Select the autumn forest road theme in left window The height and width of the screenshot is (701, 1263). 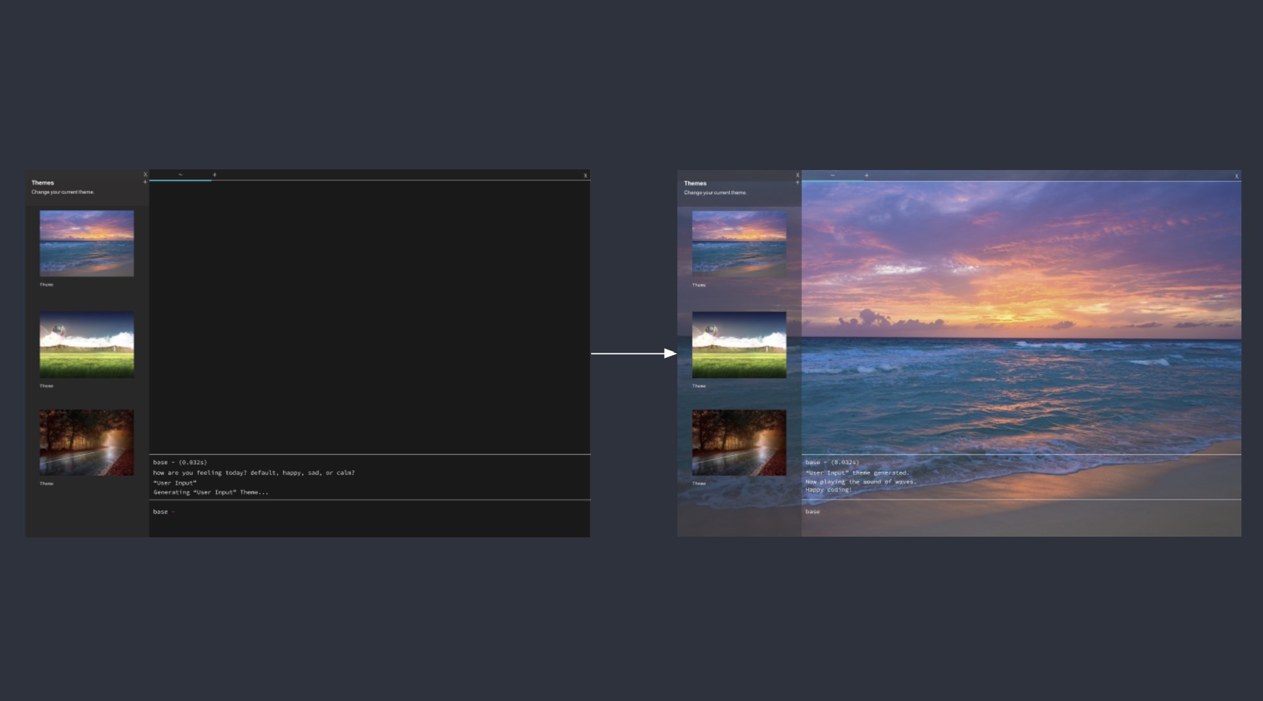[x=87, y=442]
